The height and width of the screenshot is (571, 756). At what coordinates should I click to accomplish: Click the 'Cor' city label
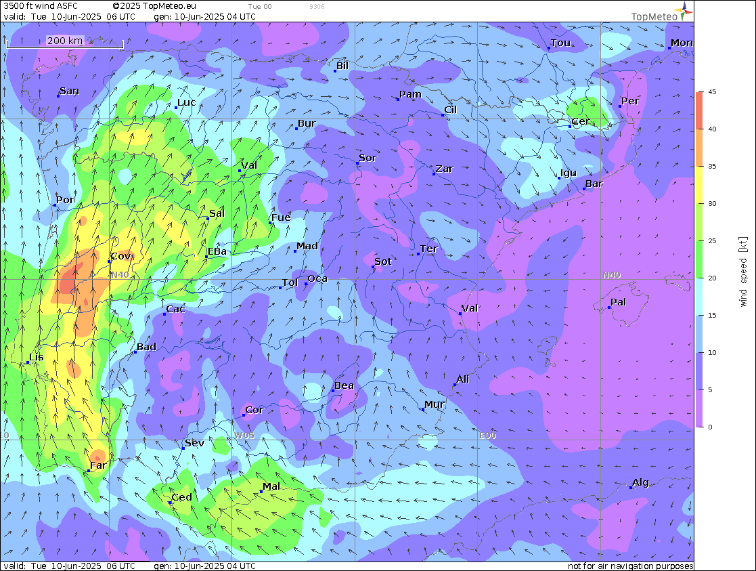coord(254,410)
